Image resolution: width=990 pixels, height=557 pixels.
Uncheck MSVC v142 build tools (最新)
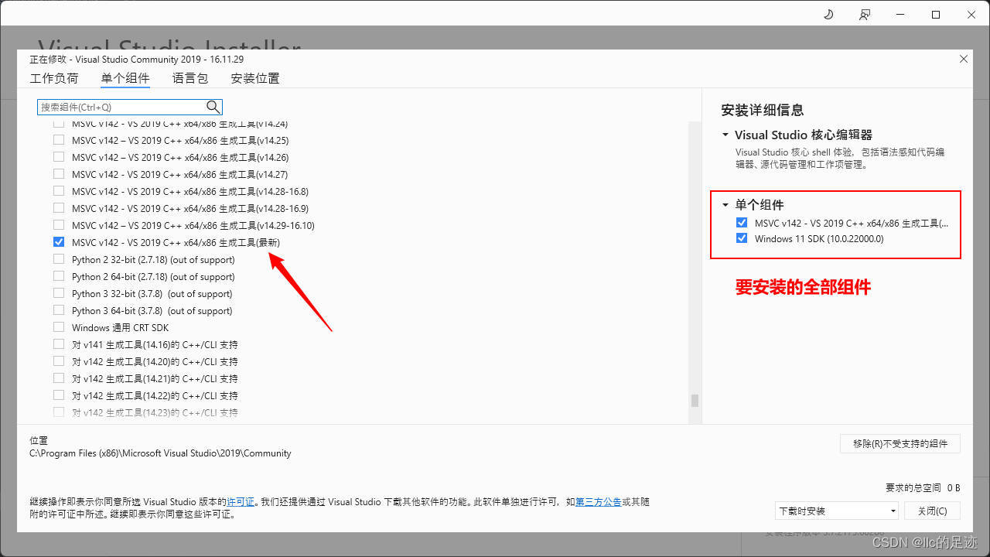(59, 242)
